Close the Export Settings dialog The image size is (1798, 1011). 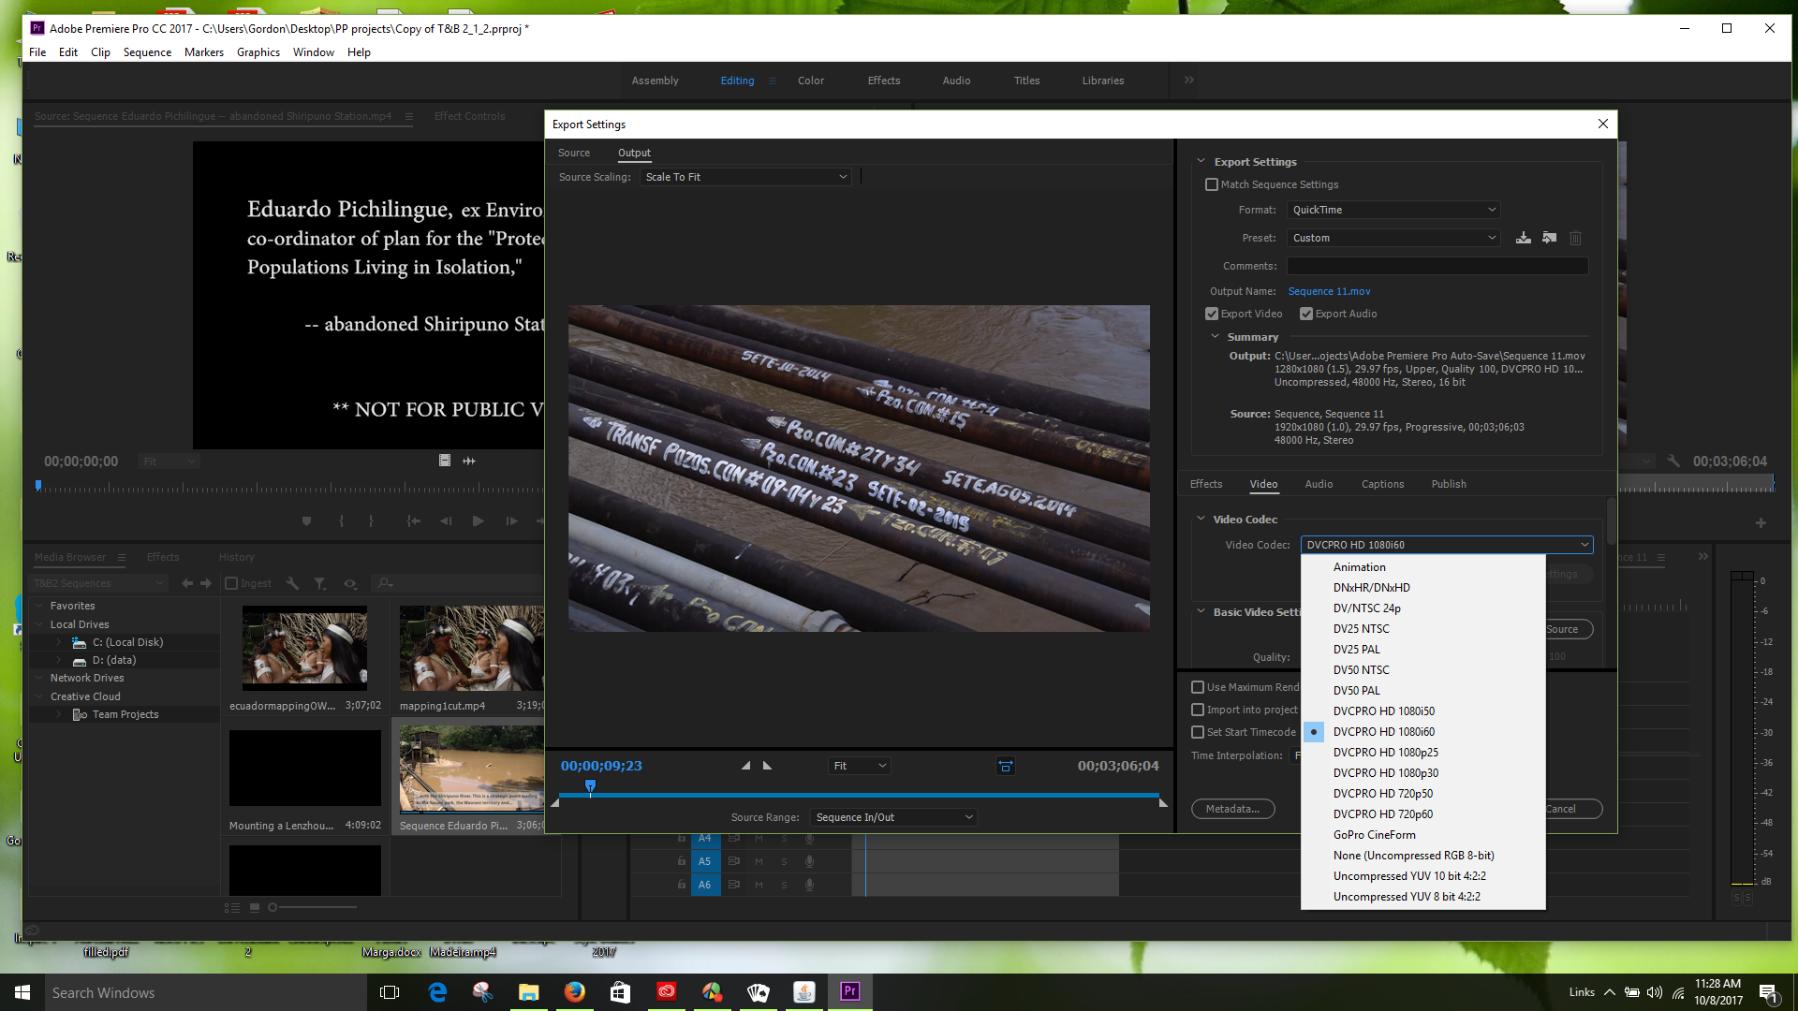tap(1602, 124)
